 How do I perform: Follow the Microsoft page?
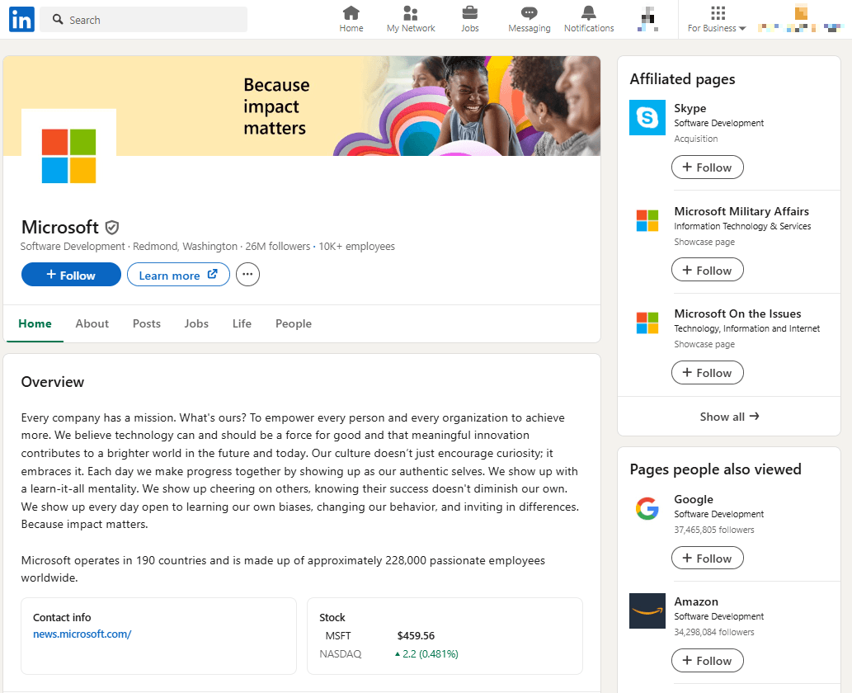point(71,275)
